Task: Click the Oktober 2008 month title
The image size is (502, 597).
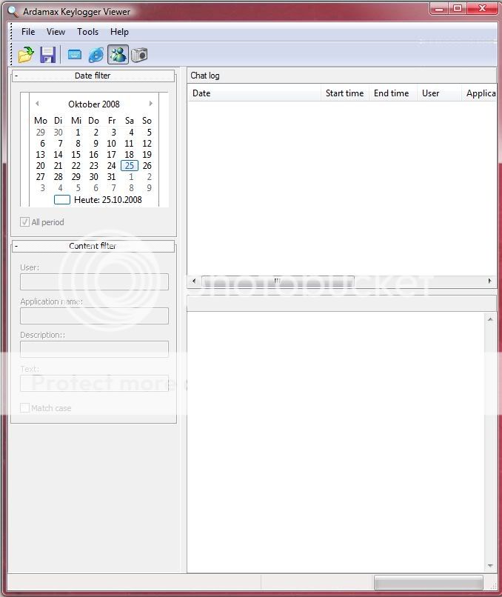Action: (x=94, y=104)
